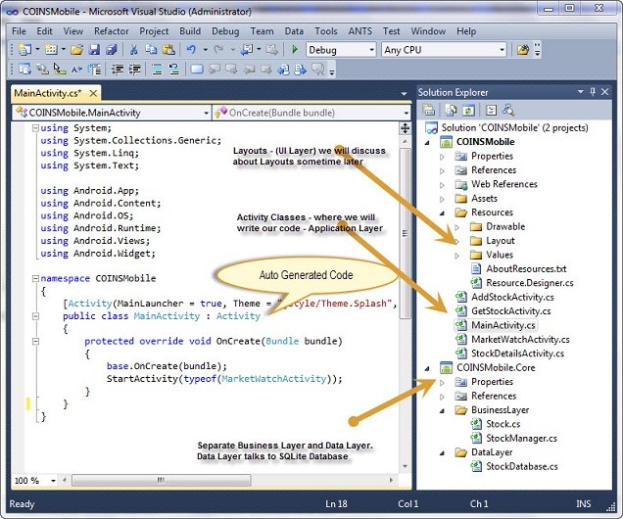Expand the Values folder
Screen dimensions: 623x519
[457, 256]
